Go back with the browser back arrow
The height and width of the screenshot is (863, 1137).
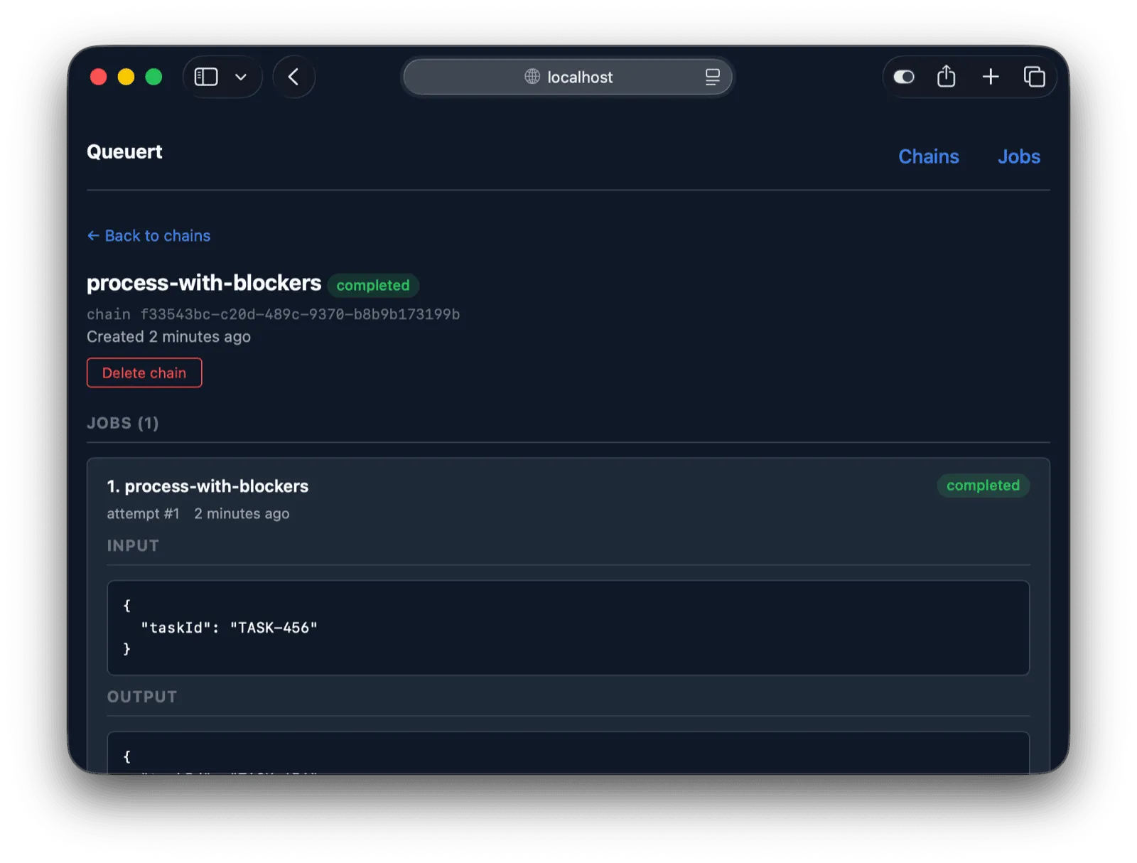click(293, 77)
